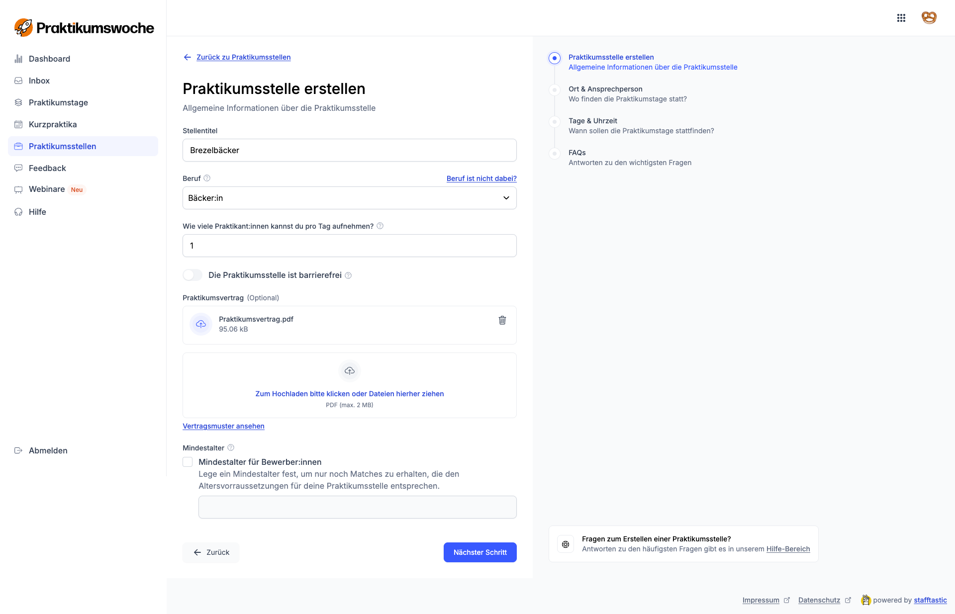Click the upload cloud icon in dropzone
955x614 pixels.
[x=350, y=371]
